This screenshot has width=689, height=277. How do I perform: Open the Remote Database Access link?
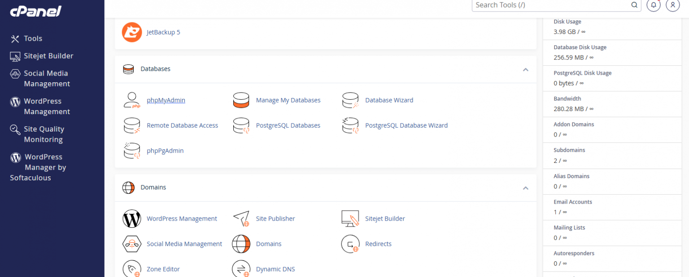[182, 125]
